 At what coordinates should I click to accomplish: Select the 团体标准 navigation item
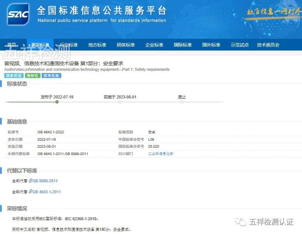click(x=126, y=45)
